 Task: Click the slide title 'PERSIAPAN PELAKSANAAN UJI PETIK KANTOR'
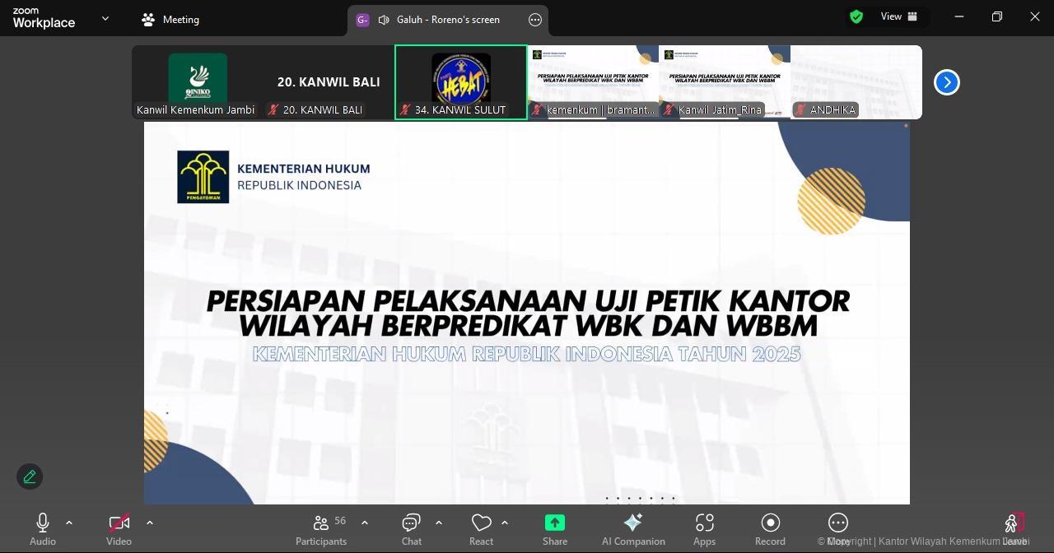[528, 301]
